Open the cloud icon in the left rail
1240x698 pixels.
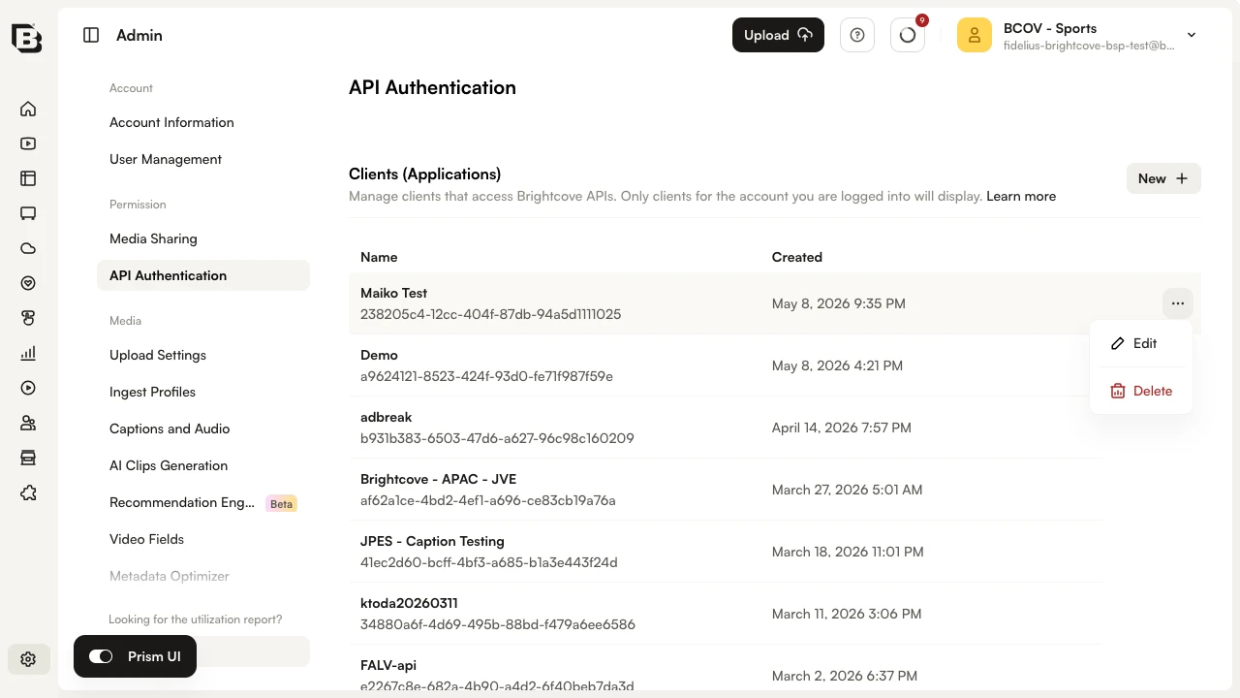point(28,248)
